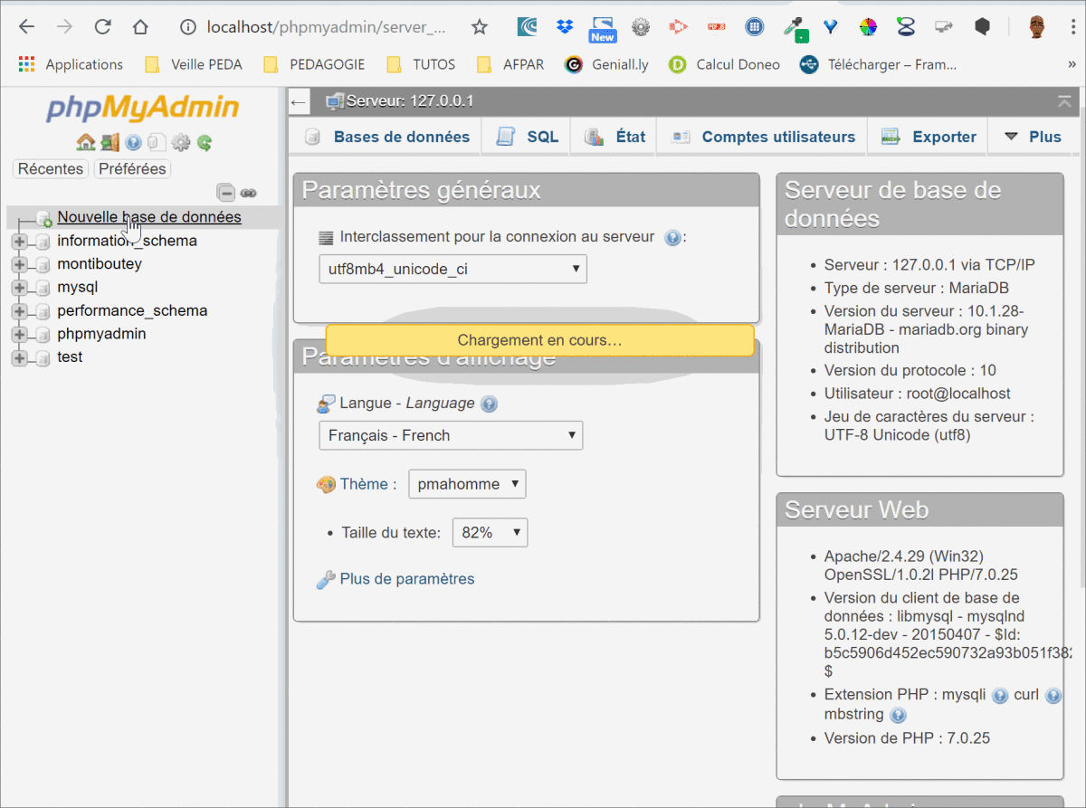Click the Préférées button
Image resolution: width=1086 pixels, height=808 pixels.
(132, 169)
